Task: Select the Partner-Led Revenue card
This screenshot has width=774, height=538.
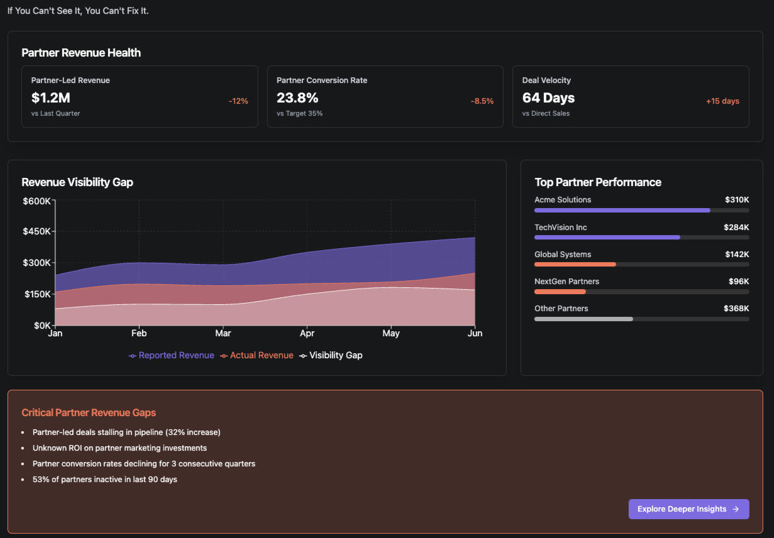Action: pyautogui.click(x=140, y=97)
